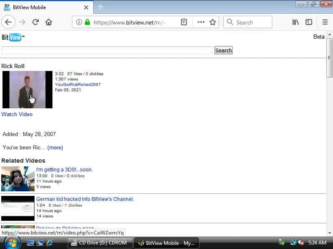The width and height of the screenshot is (333, 249).
Task: Click the muted volume tray icon
Action: coord(301,242)
